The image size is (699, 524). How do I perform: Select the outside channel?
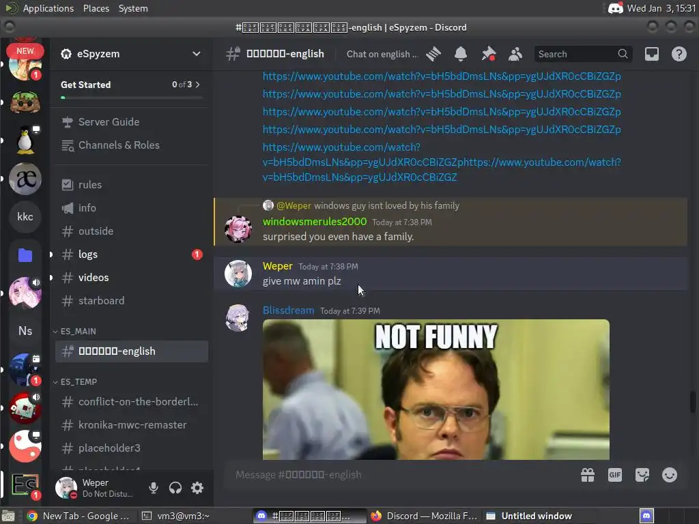130,231
